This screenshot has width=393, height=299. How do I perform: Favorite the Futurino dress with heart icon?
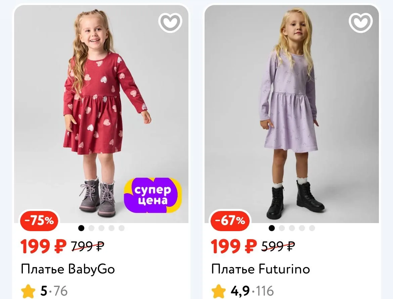point(361,22)
